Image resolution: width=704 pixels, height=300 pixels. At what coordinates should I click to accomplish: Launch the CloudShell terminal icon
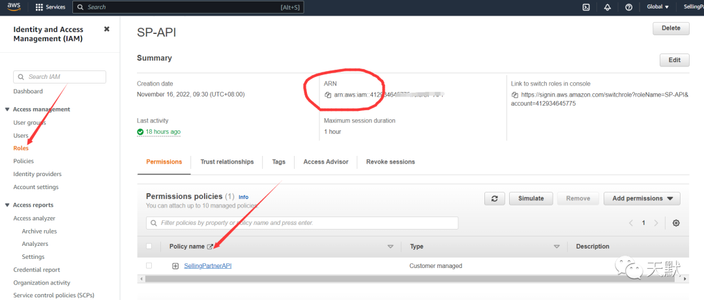pos(586,7)
